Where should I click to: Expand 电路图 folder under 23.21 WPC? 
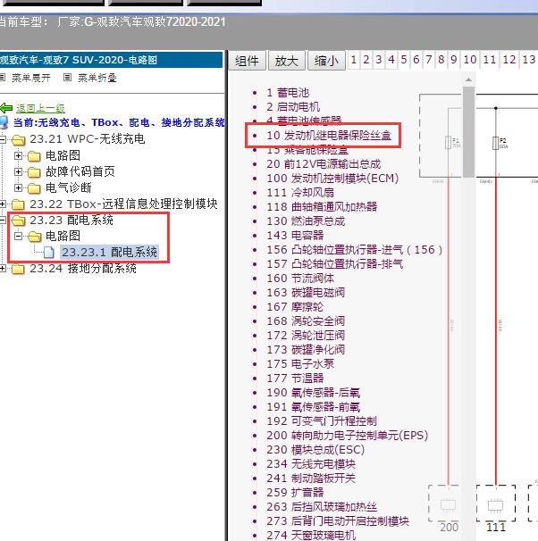(18, 155)
